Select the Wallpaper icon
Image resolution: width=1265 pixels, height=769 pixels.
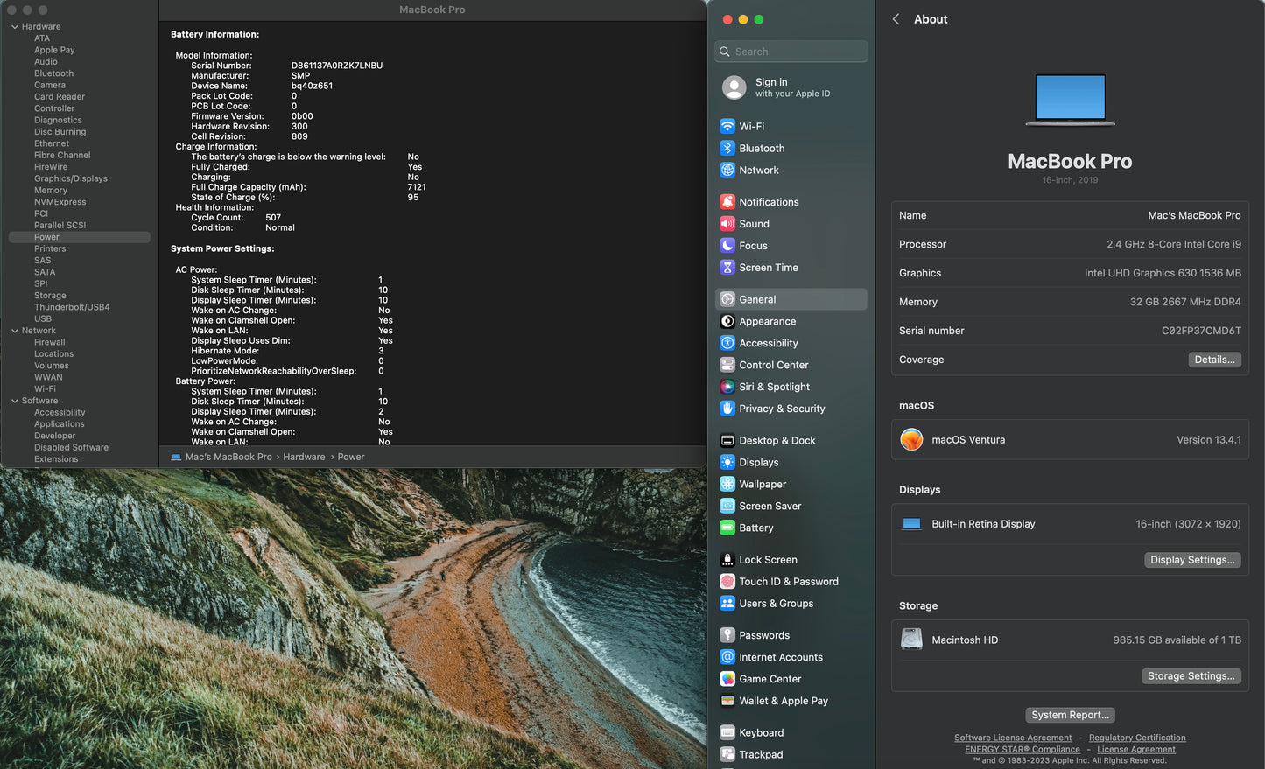pos(727,484)
